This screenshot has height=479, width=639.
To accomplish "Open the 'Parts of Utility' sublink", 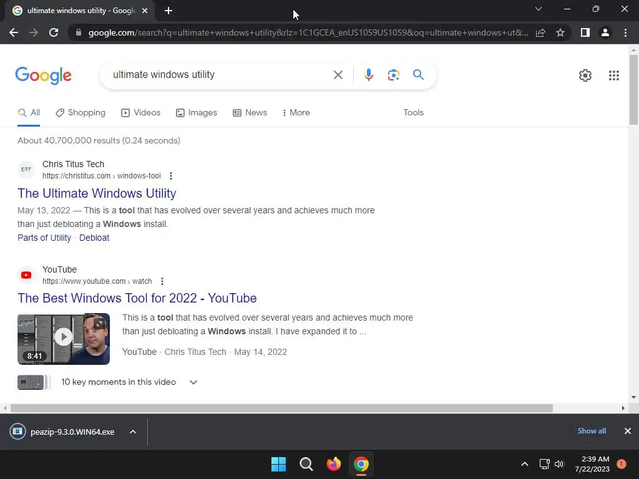I will (44, 238).
